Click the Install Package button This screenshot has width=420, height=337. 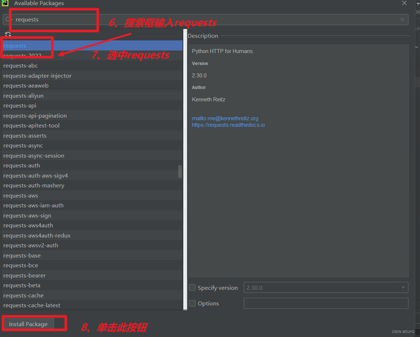pos(28,324)
